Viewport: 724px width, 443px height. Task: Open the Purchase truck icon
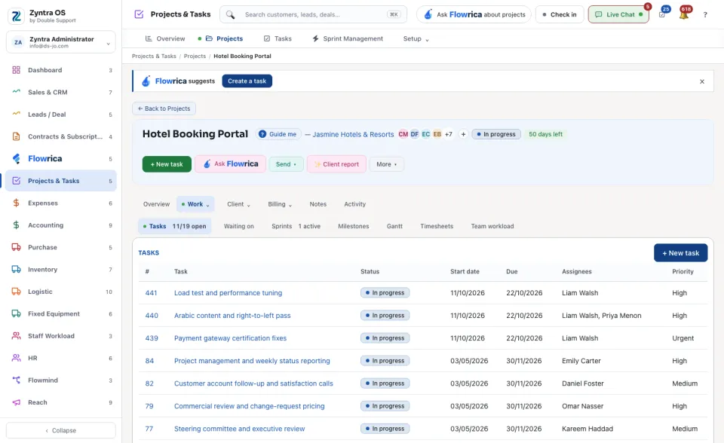[16, 247]
